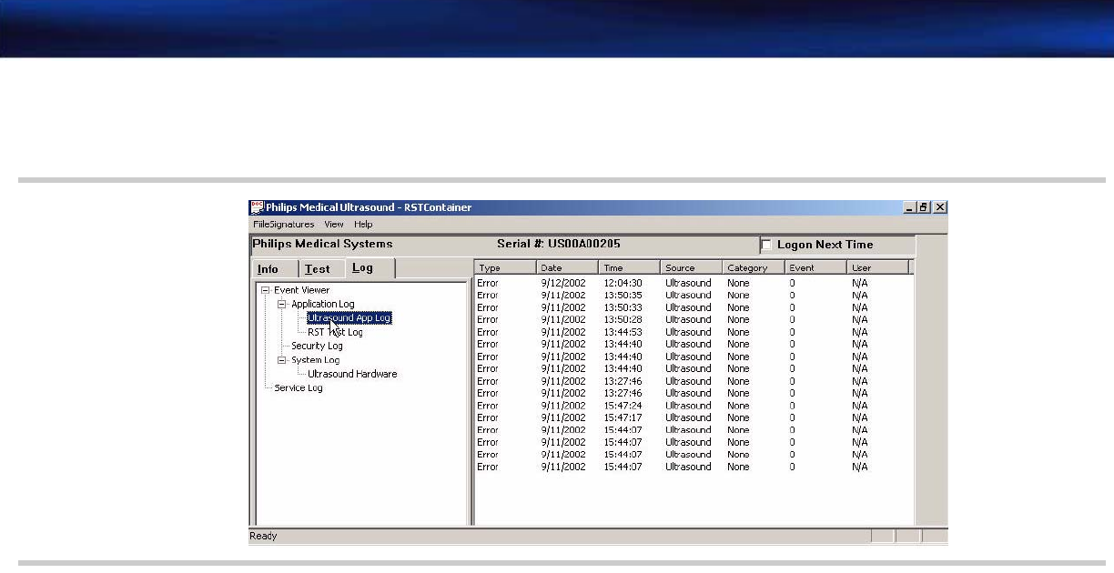Open the Help menu
The height and width of the screenshot is (573, 1114).
tap(363, 224)
